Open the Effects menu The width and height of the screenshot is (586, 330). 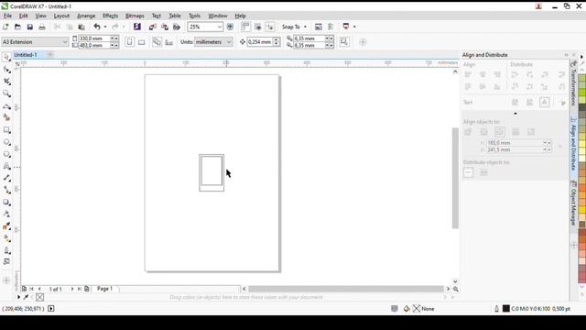110,16
